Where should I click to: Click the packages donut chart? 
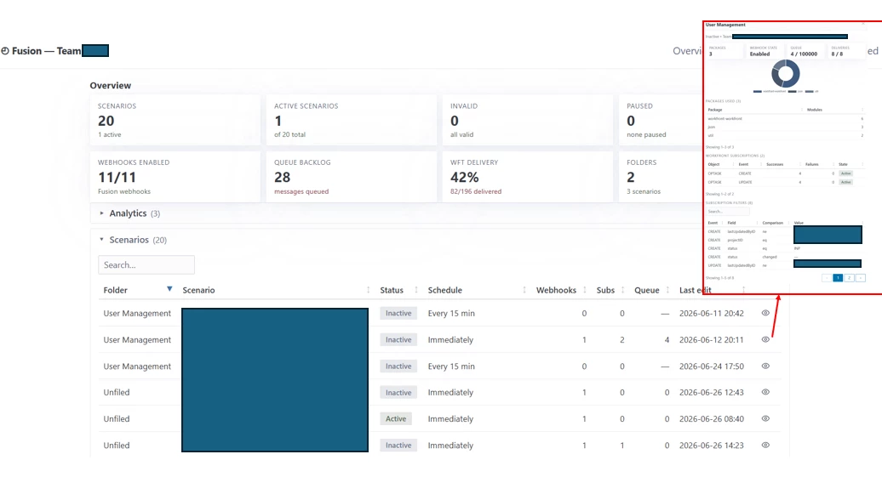point(785,74)
